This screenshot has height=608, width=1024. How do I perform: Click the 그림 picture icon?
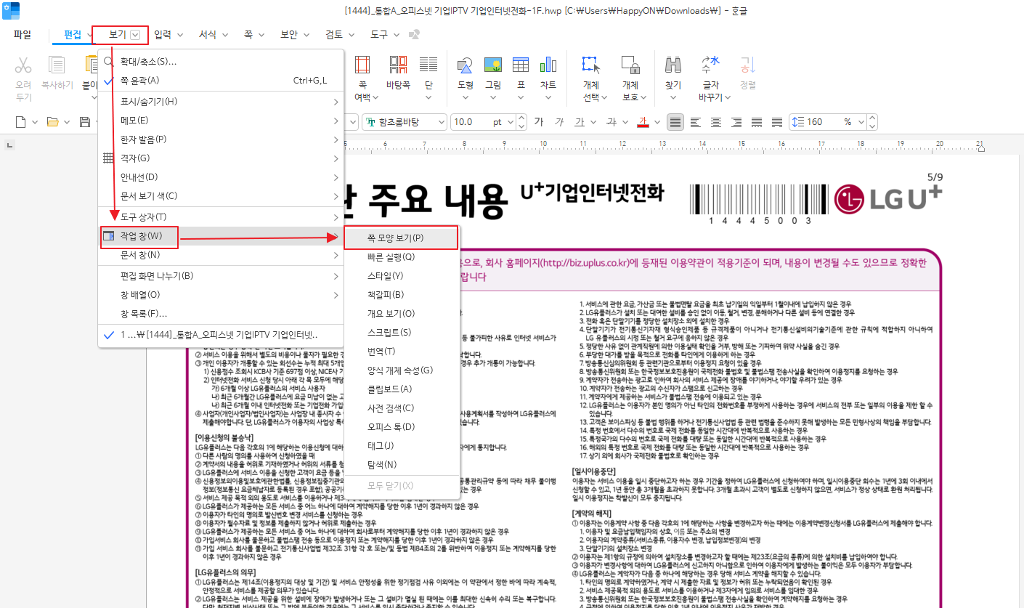(493, 65)
